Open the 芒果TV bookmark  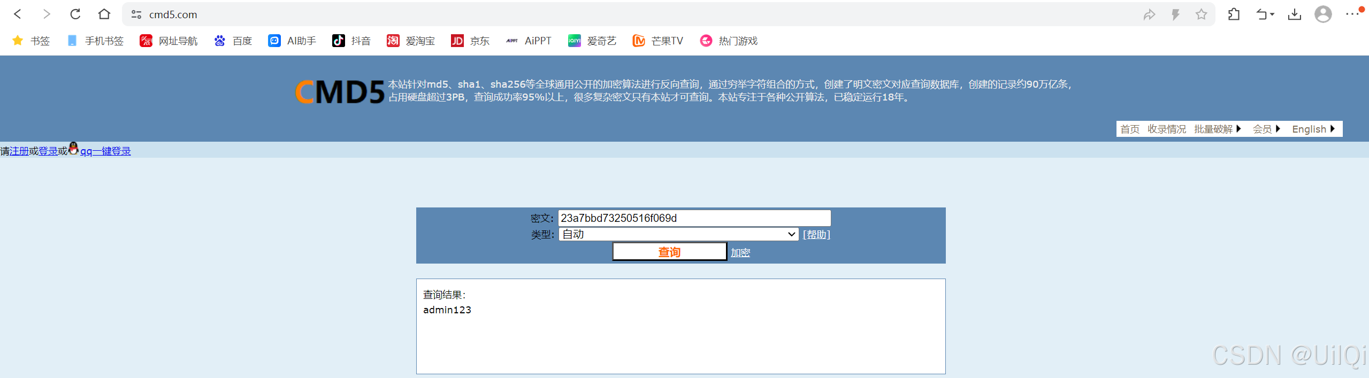pyautogui.click(x=657, y=41)
